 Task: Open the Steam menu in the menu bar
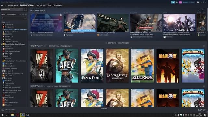coord(3,2)
